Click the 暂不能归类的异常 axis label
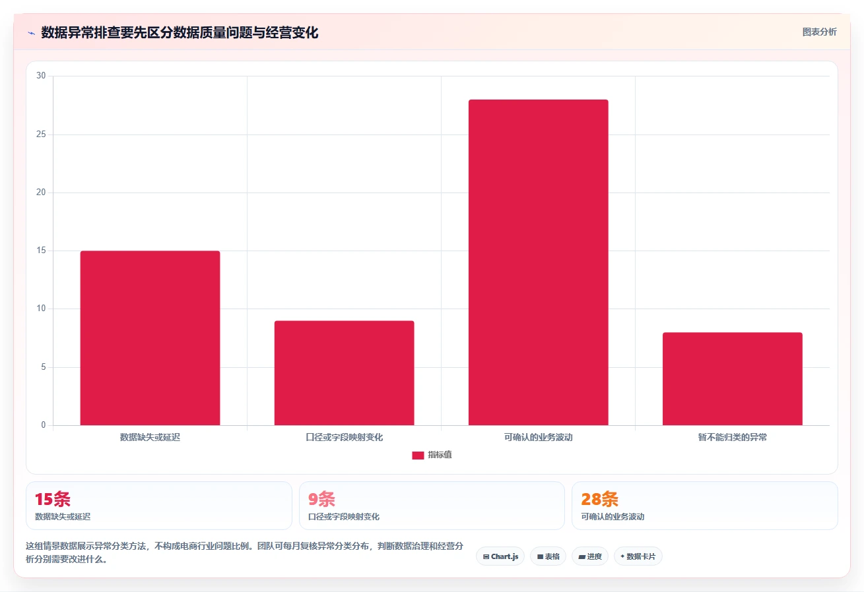Image resolution: width=864 pixels, height=592 pixels. tap(732, 437)
